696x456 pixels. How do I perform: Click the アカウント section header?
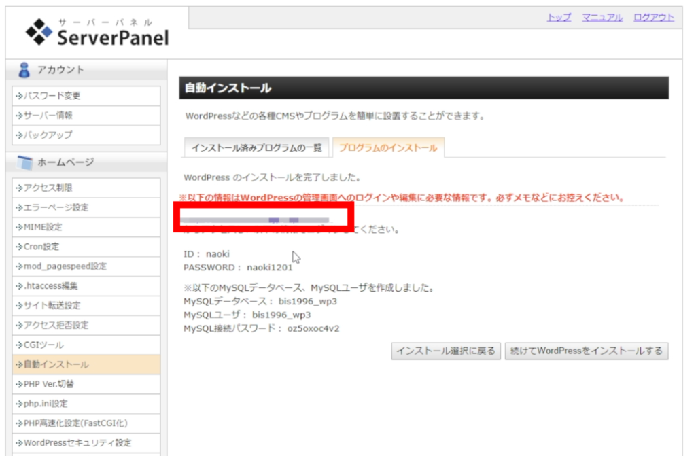[86, 70]
